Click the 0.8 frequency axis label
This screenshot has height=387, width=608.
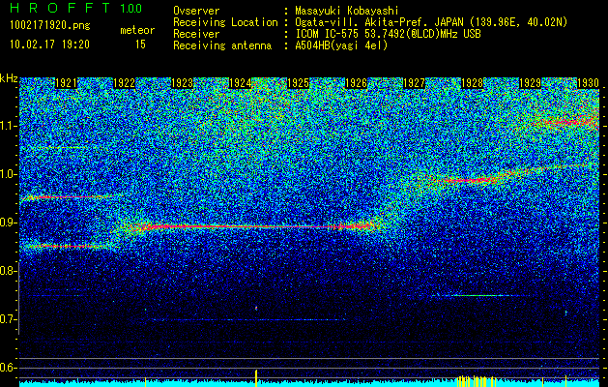tap(8, 271)
